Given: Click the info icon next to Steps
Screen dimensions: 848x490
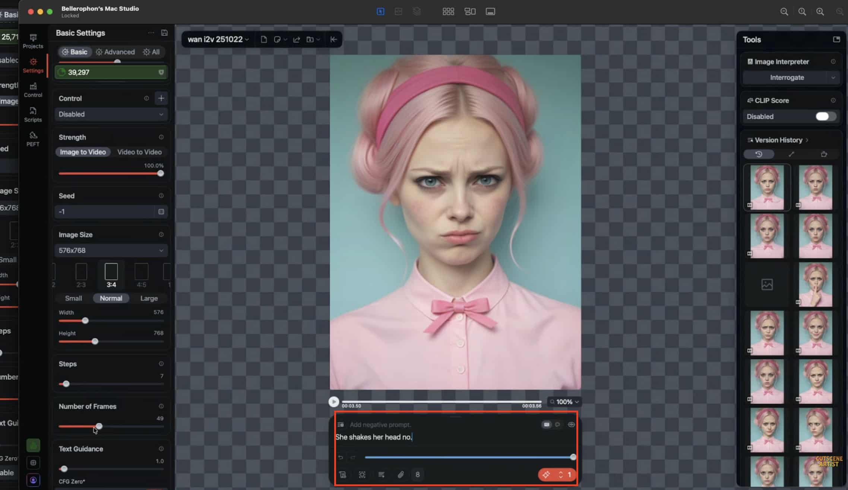Looking at the screenshot, I should point(161,364).
